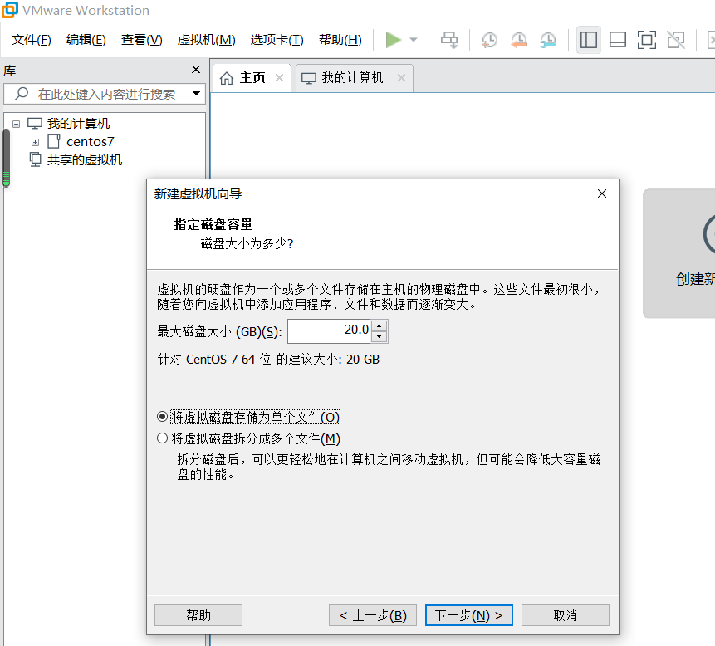715x646 pixels.
Task: Collapse the 我的计算机 tree node
Action: coord(17,124)
